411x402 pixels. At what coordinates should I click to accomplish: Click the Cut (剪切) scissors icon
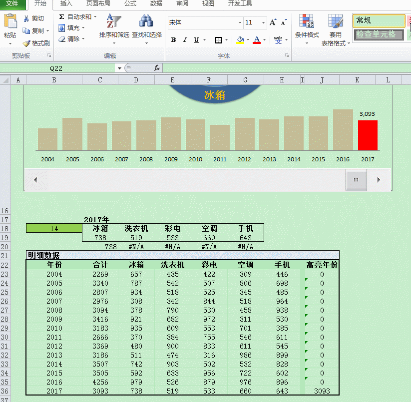pos(26,18)
